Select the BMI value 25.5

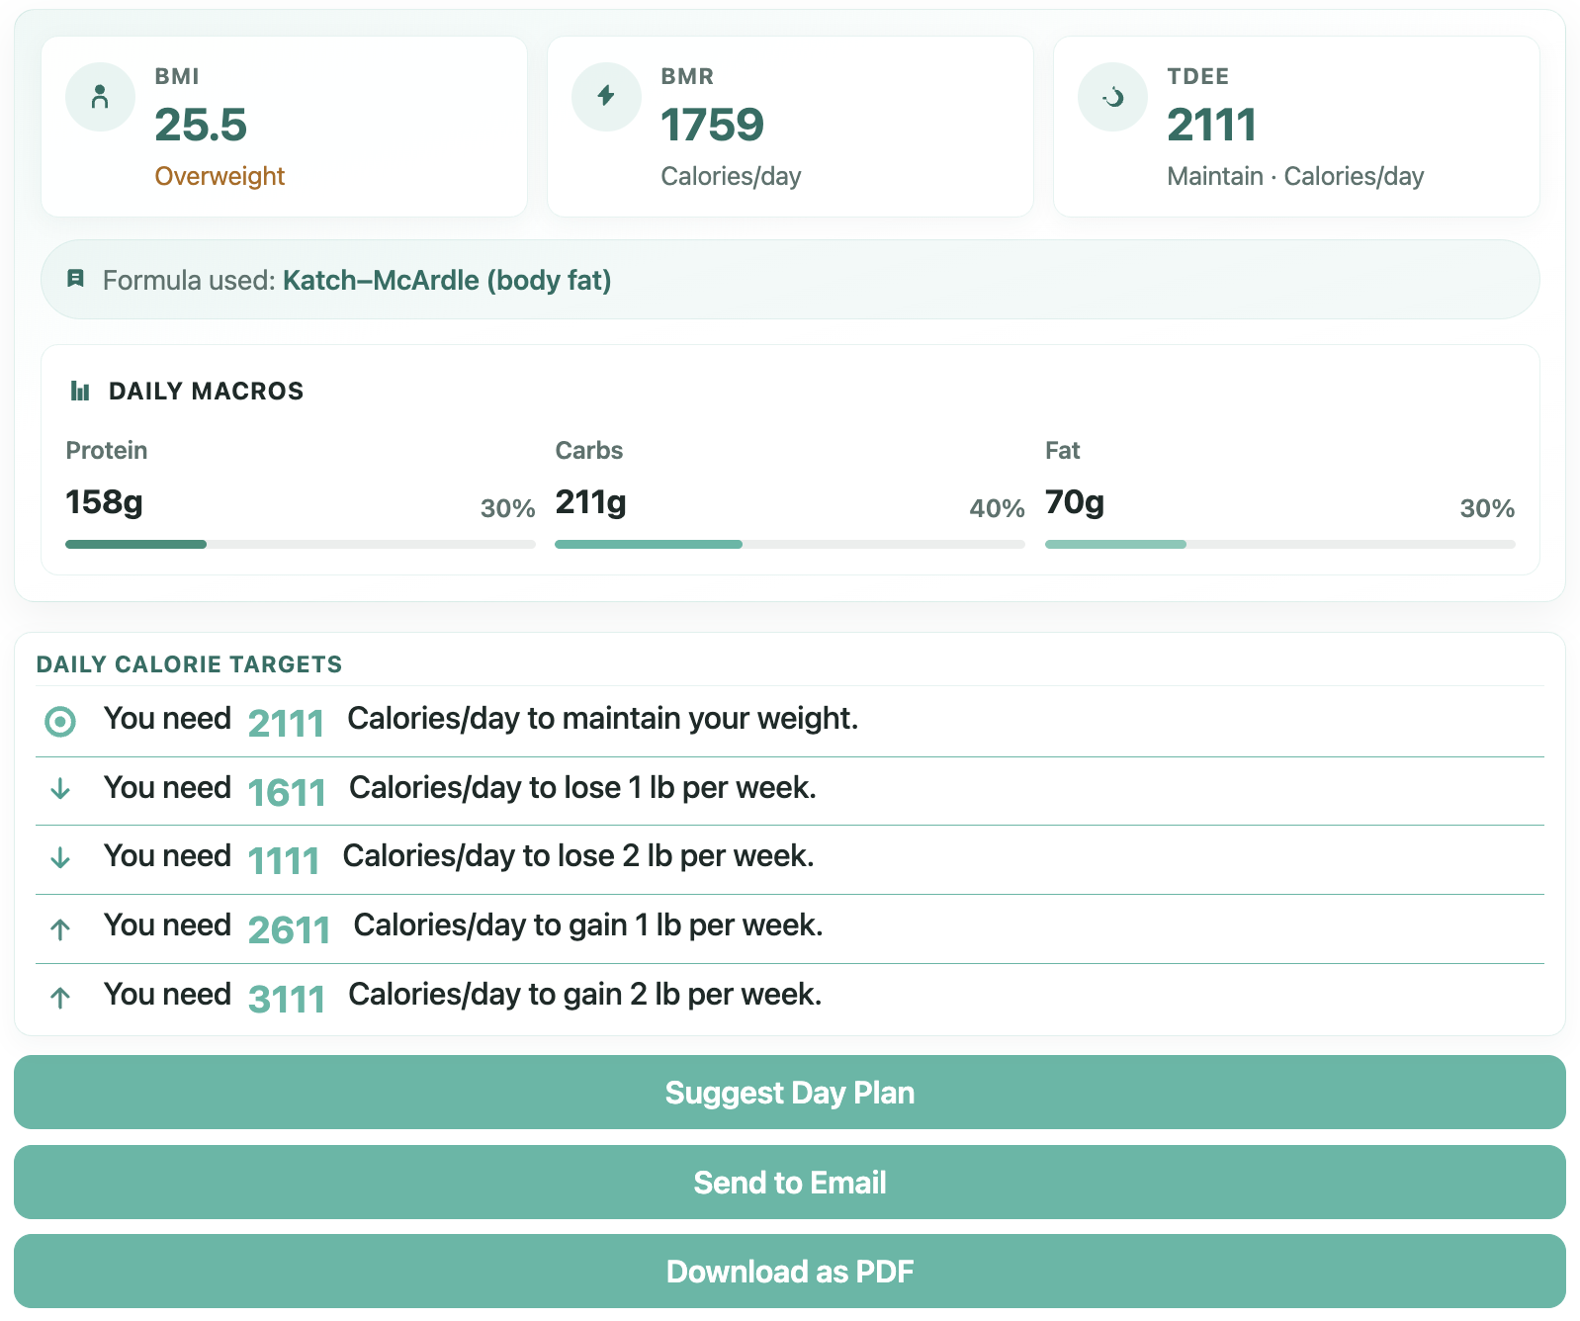(x=201, y=126)
